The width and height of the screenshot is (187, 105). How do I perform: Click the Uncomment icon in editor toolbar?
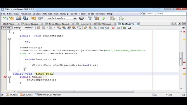pyautogui.click(x=129, y=28)
